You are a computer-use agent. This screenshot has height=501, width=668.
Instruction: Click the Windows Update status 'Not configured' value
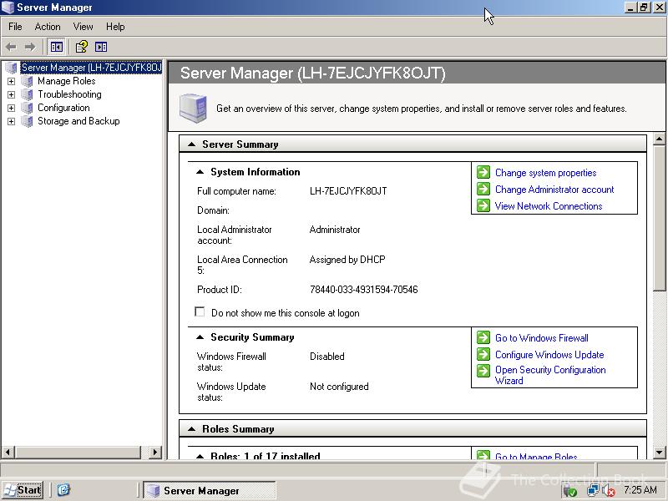pos(339,387)
